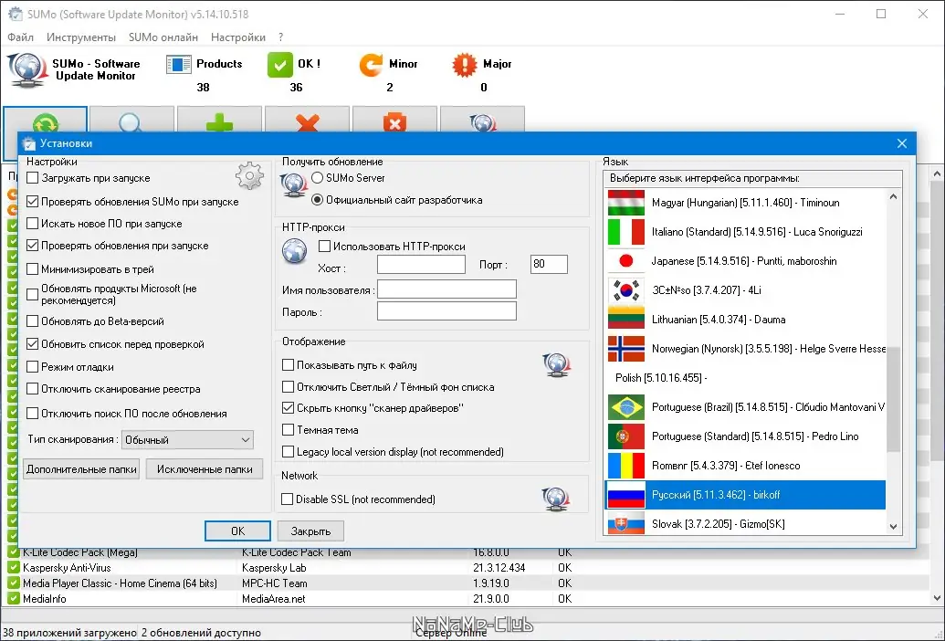This screenshot has height=641, width=945.
Task: Click the Slovak flag icon
Action: (626, 524)
